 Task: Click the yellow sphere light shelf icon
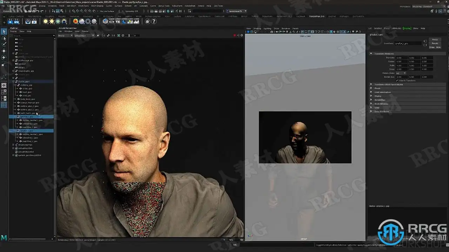pyautogui.click(x=46, y=22)
